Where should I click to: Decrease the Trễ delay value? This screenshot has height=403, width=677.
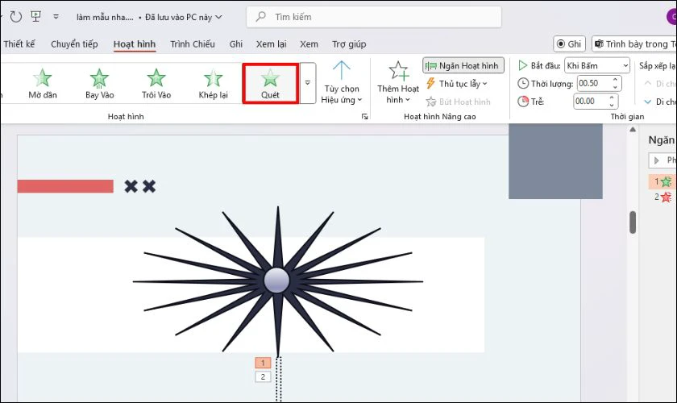click(x=612, y=106)
